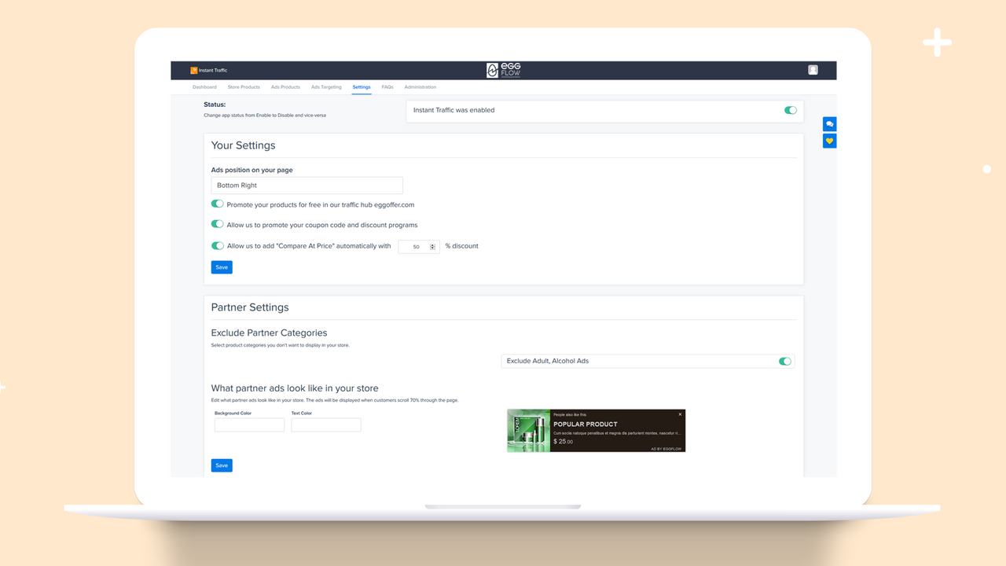Click the Instant Traffic app icon

tap(193, 69)
